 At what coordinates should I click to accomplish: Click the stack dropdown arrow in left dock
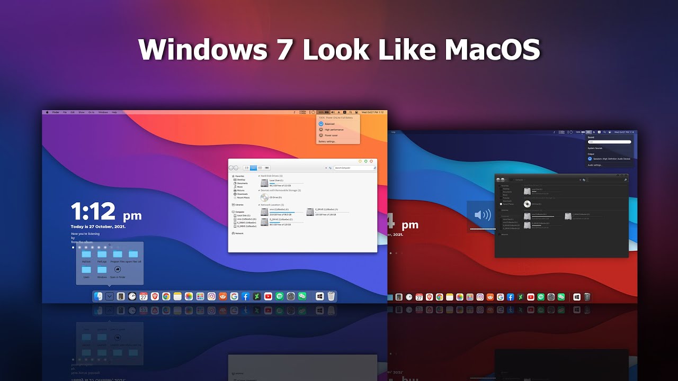tap(110, 296)
